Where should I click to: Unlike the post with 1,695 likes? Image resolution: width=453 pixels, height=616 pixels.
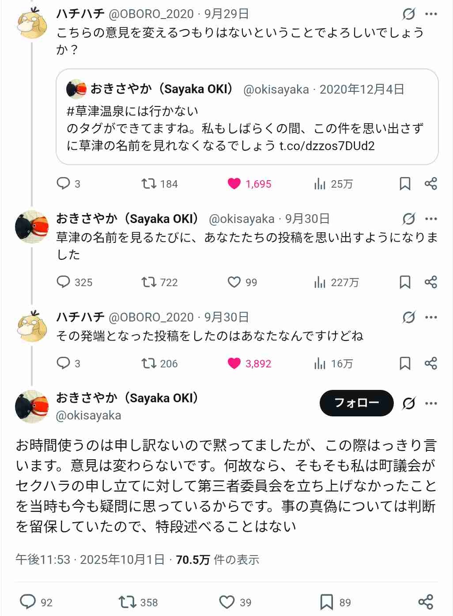point(234,183)
